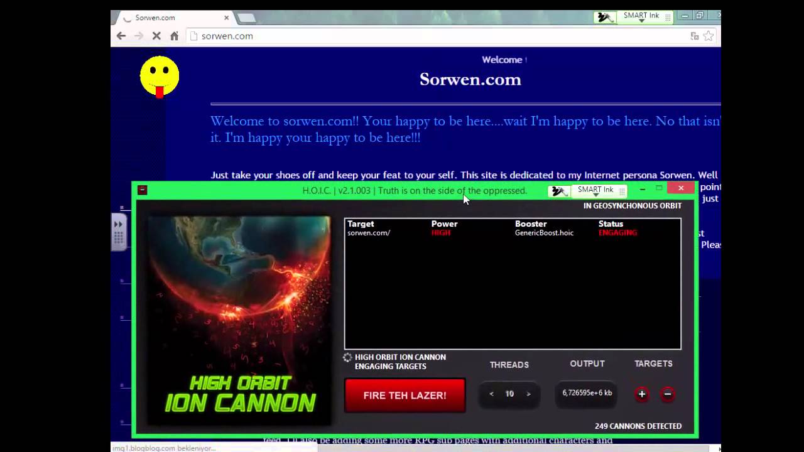Viewport: 804px width, 452px height.
Task: Go back in the Chrome browser
Action: point(121,36)
